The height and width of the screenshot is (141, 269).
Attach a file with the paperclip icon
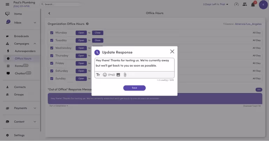pos(125,75)
